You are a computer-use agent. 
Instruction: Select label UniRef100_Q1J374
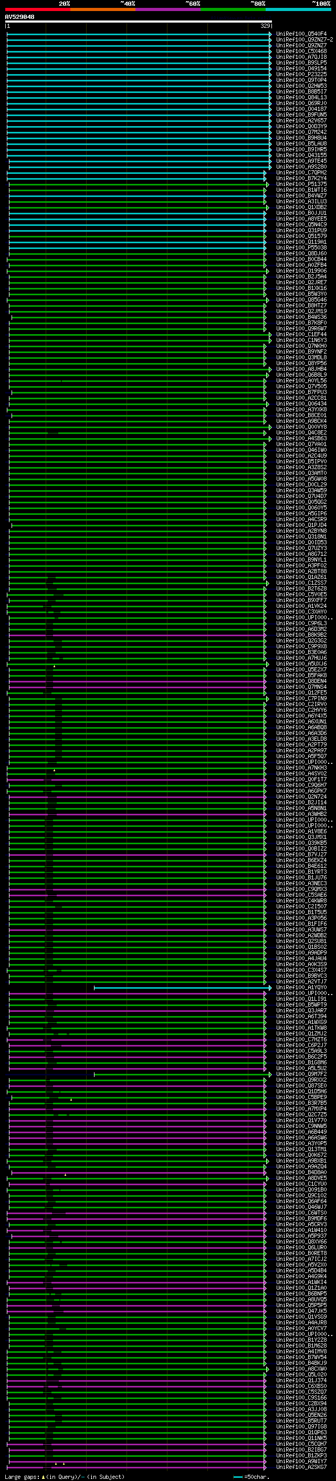tap(301, 1380)
